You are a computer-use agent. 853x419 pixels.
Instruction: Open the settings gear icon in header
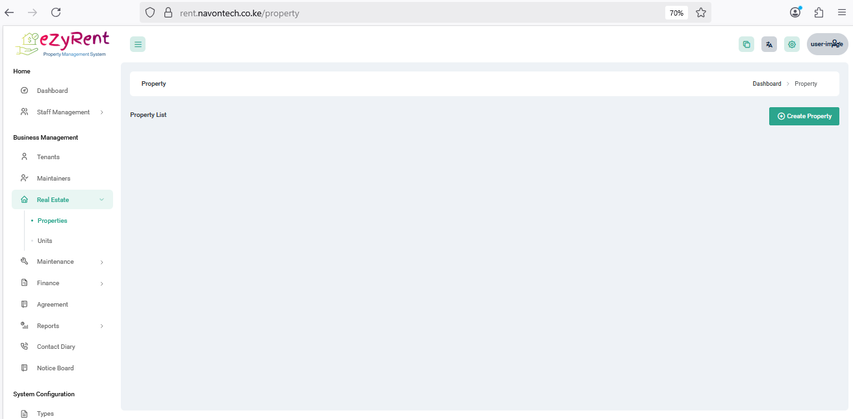pyautogui.click(x=792, y=44)
